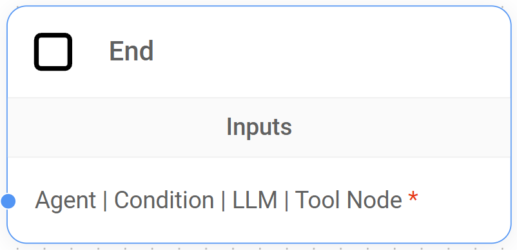
Task: Click the separator between Agent and Condition
Action: pos(105,201)
